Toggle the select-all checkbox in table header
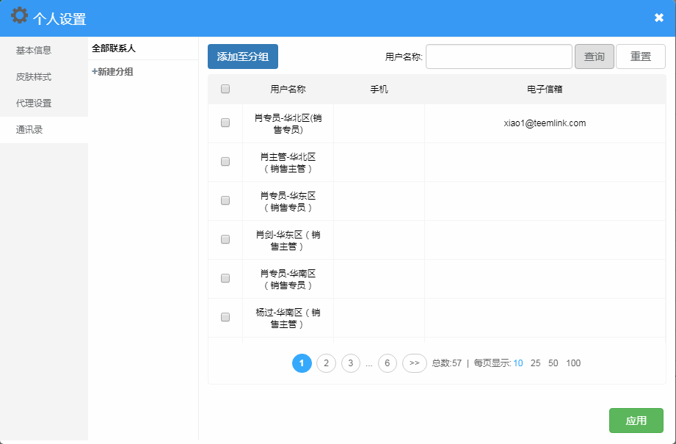Viewport: 676px width, 444px height. (225, 89)
